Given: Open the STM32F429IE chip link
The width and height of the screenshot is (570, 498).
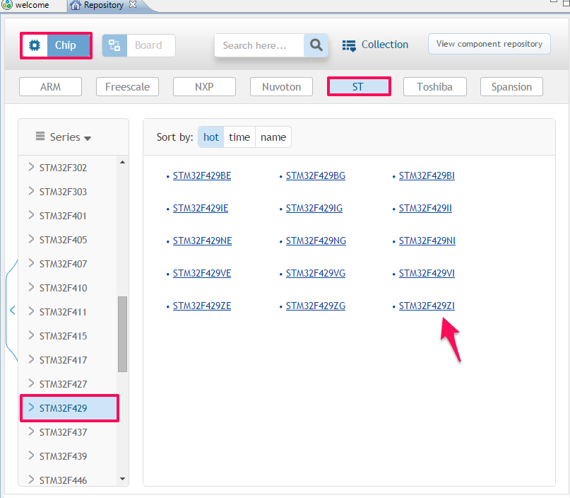Looking at the screenshot, I should coord(201,208).
